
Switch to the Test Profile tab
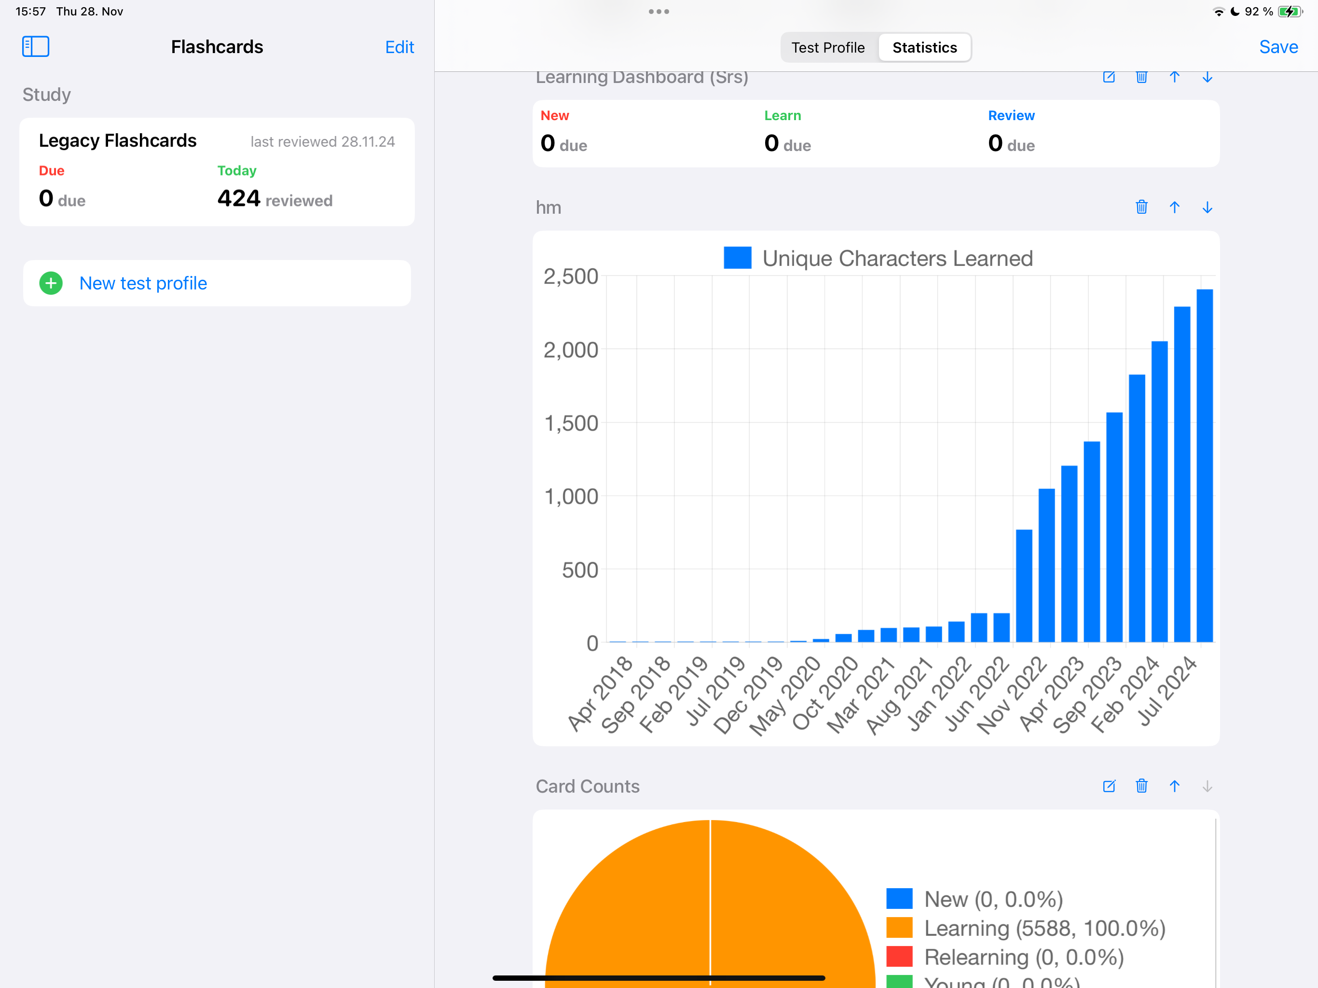tap(828, 47)
